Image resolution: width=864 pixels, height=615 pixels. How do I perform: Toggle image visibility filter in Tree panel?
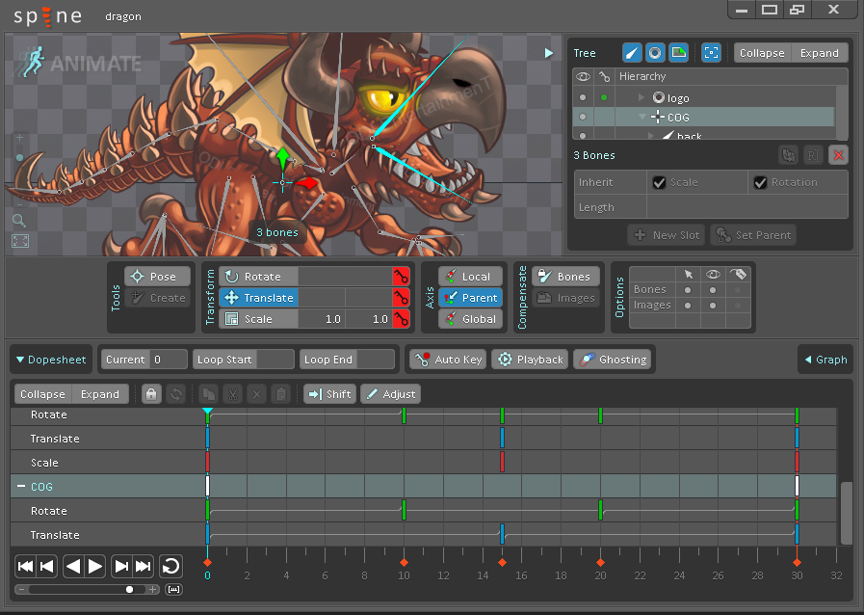pos(681,52)
